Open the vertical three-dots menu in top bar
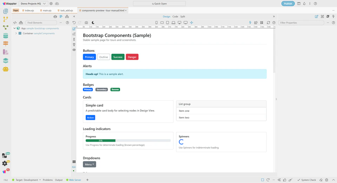Image resolution: width=337 pixels, height=183 pixels. 310,4
